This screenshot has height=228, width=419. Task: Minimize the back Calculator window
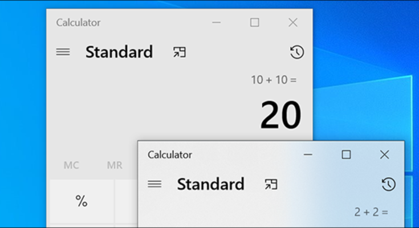click(217, 23)
